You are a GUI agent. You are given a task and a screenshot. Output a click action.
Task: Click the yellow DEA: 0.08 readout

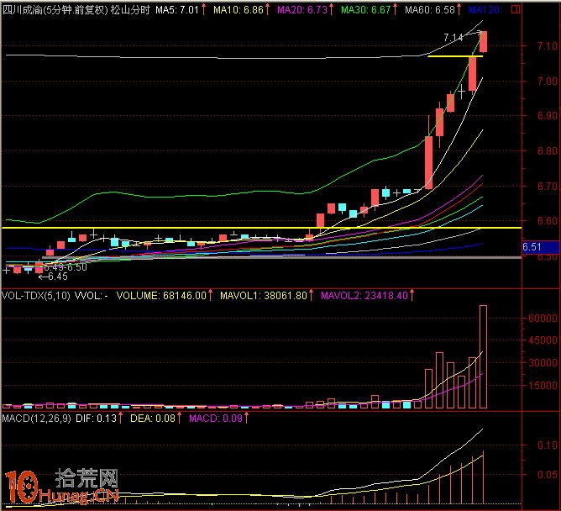[153, 419]
